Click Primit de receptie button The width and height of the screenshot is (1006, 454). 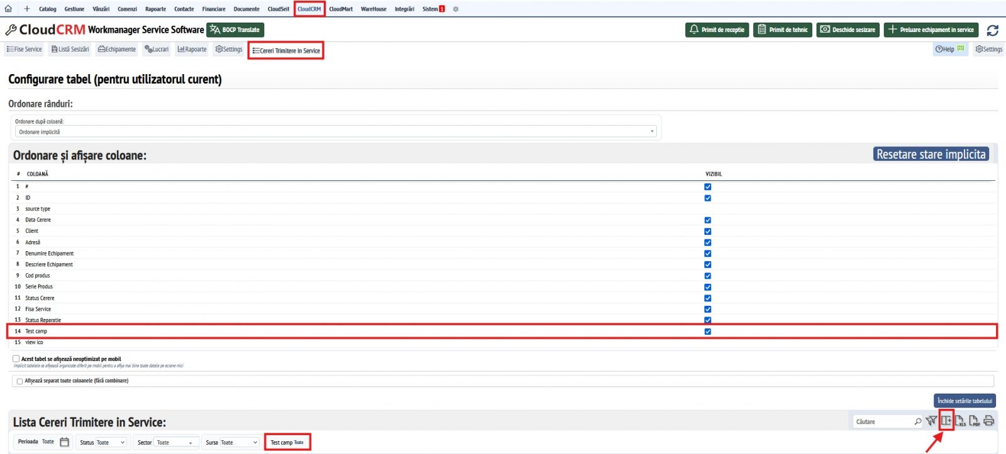[x=717, y=30]
